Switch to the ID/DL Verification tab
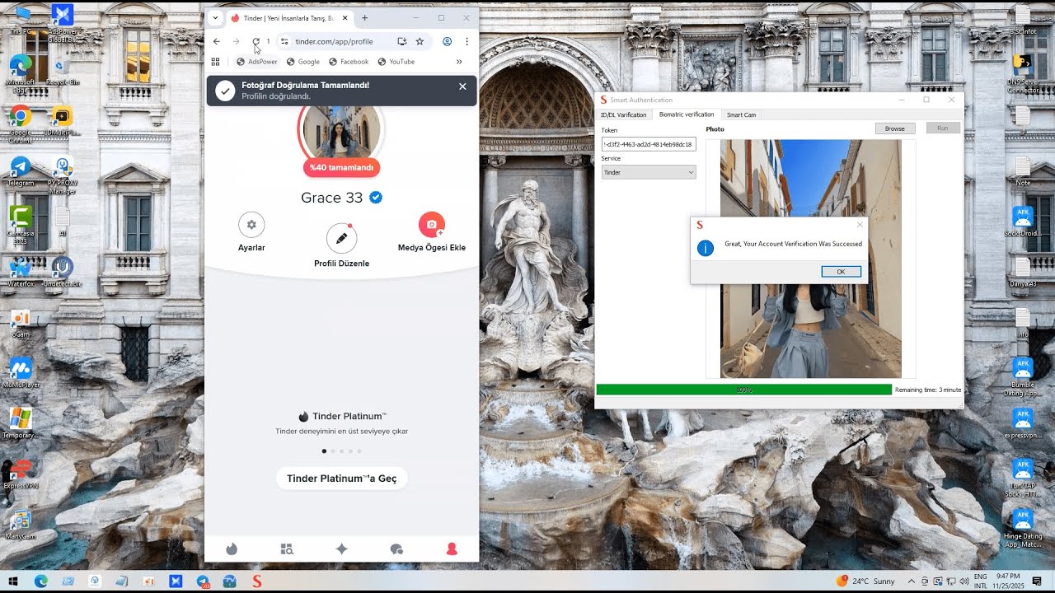 tap(623, 114)
